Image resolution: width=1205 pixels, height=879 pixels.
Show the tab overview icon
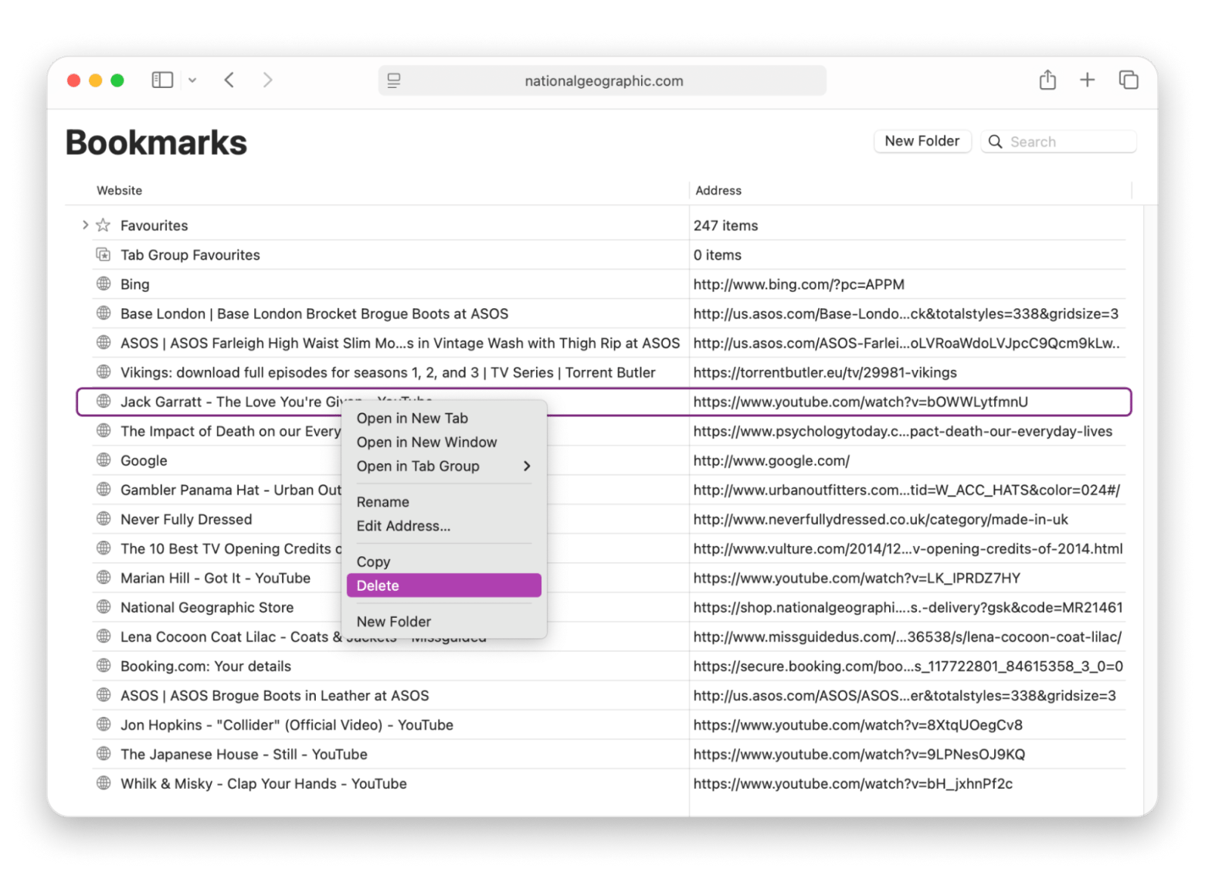(x=1128, y=80)
